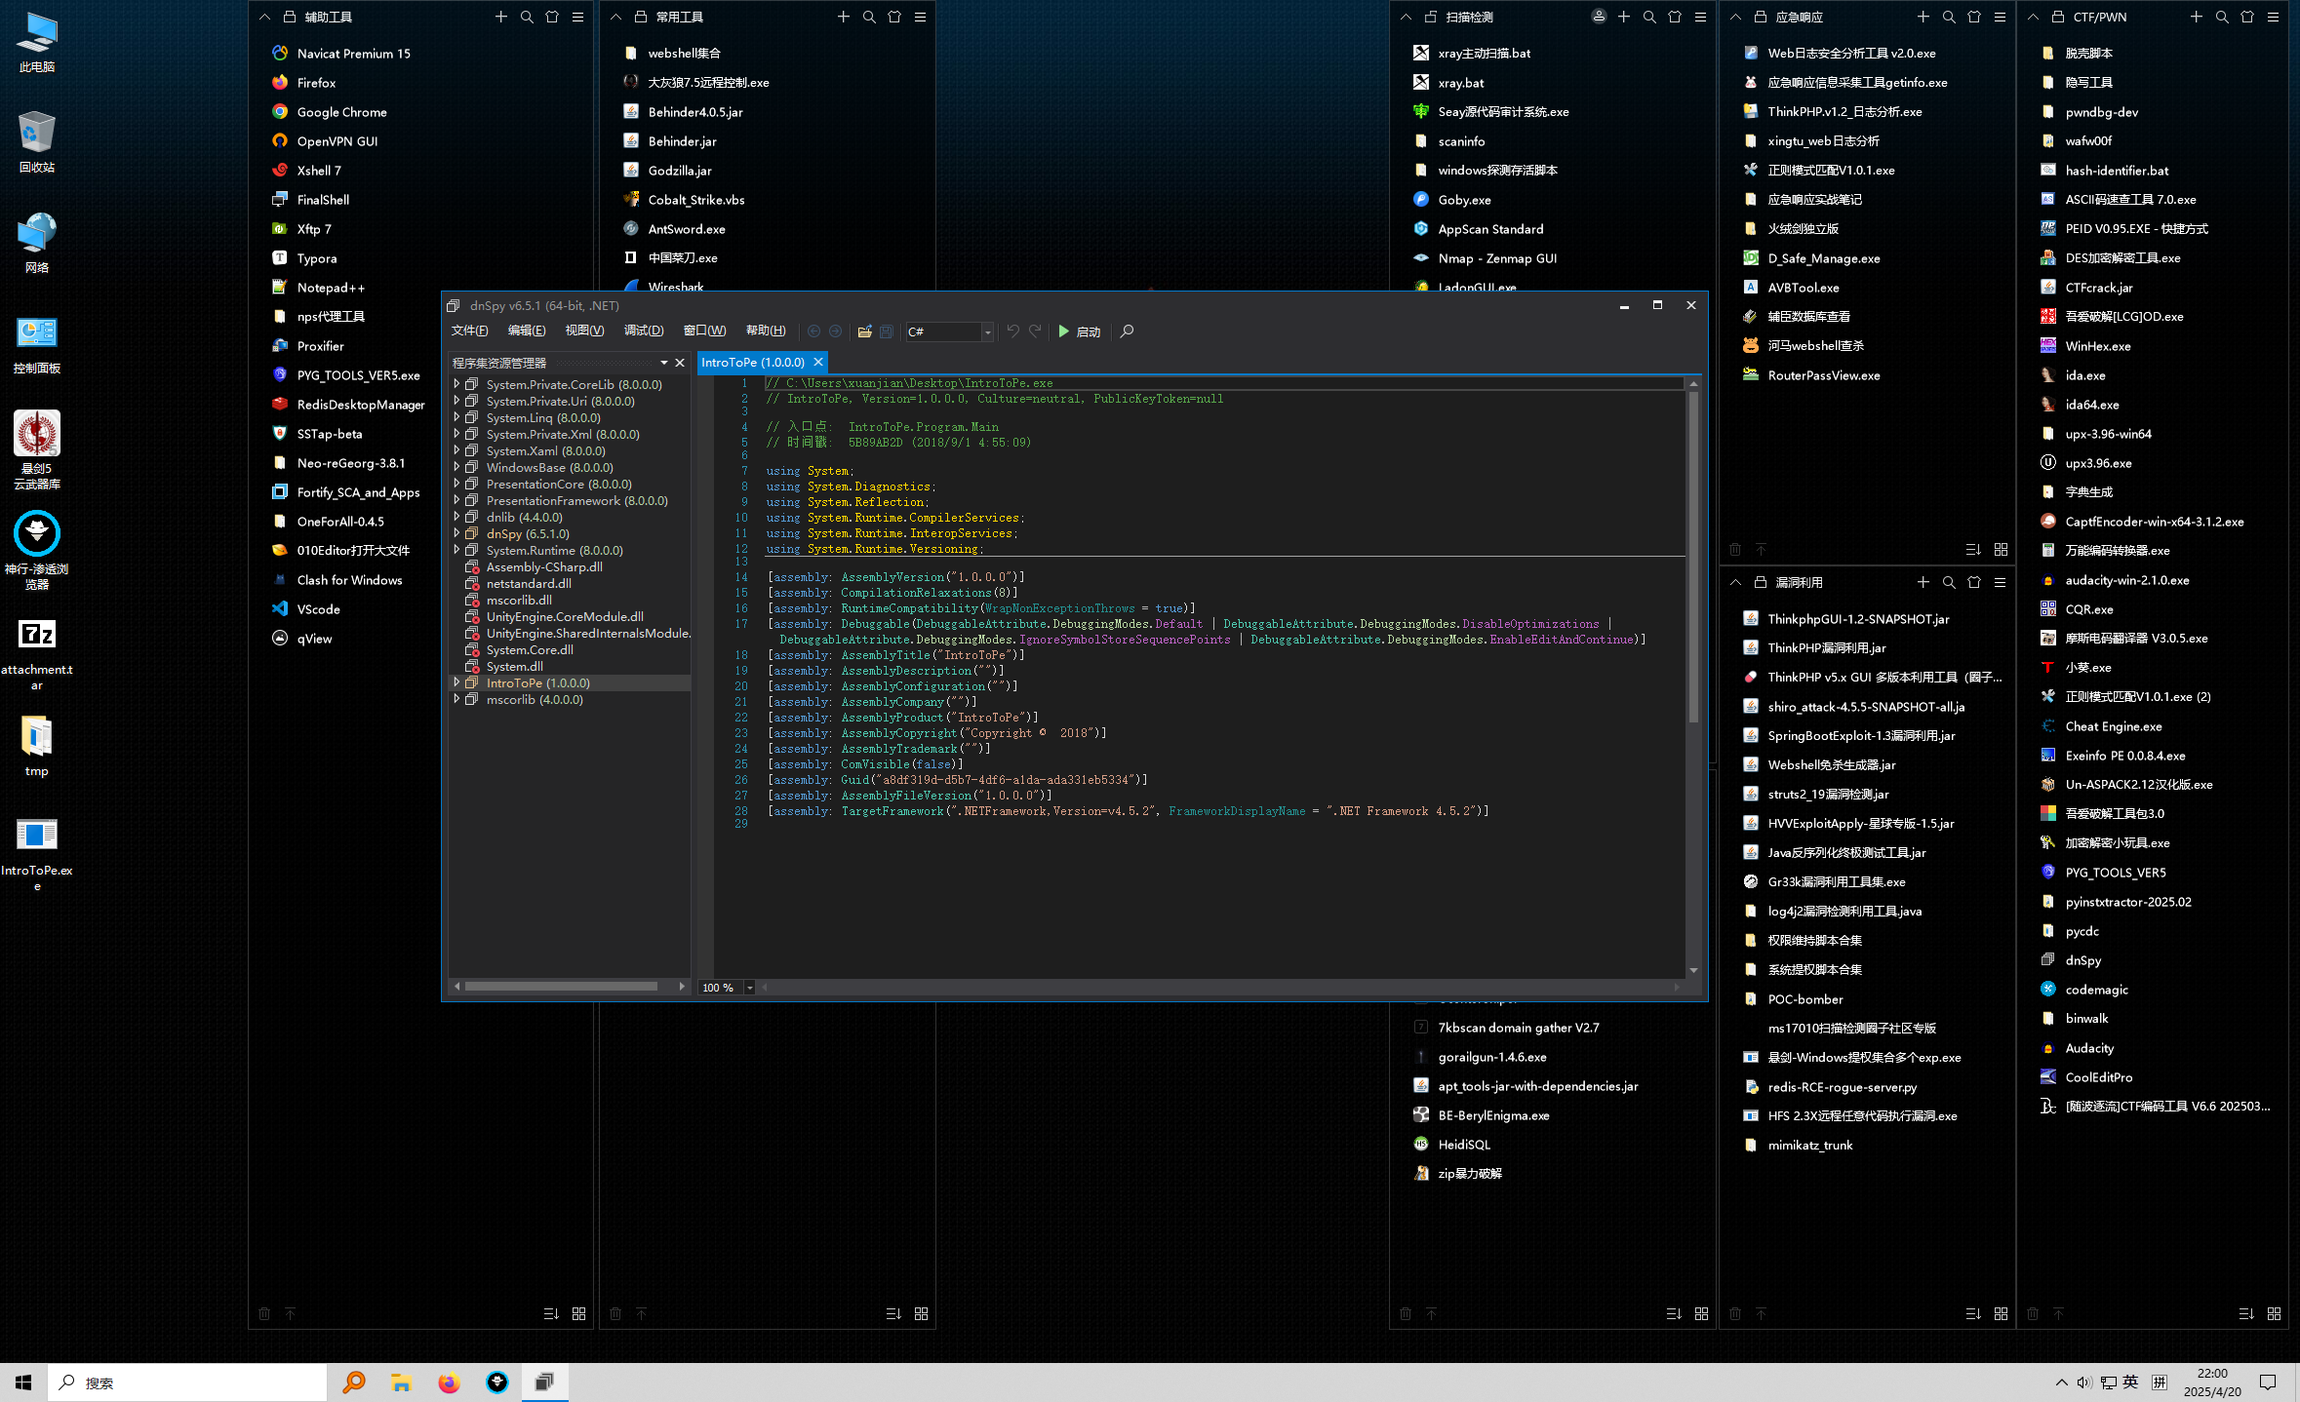Click the Redo arrow in dnSpy toolbar
This screenshot has width=2300, height=1402.
[1035, 331]
